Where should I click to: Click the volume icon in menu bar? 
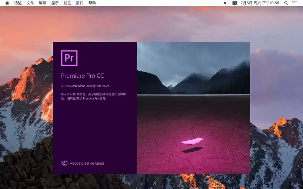click(226, 3)
